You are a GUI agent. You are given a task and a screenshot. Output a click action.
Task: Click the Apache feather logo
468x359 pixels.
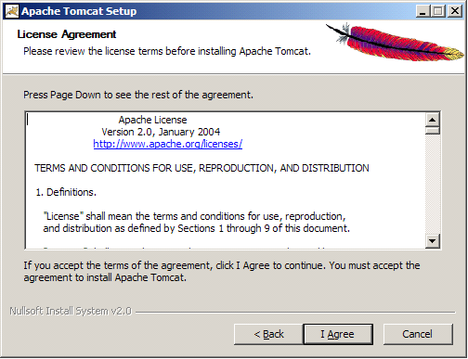(x=396, y=43)
